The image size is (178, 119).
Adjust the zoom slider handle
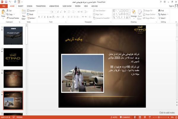point(159,117)
